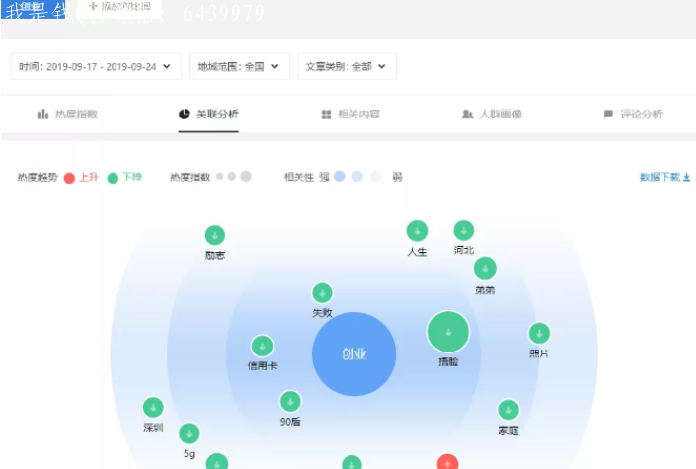696x469 pixels.
Task: Click the bar chart icon beside 热度指数
Action: (43, 115)
